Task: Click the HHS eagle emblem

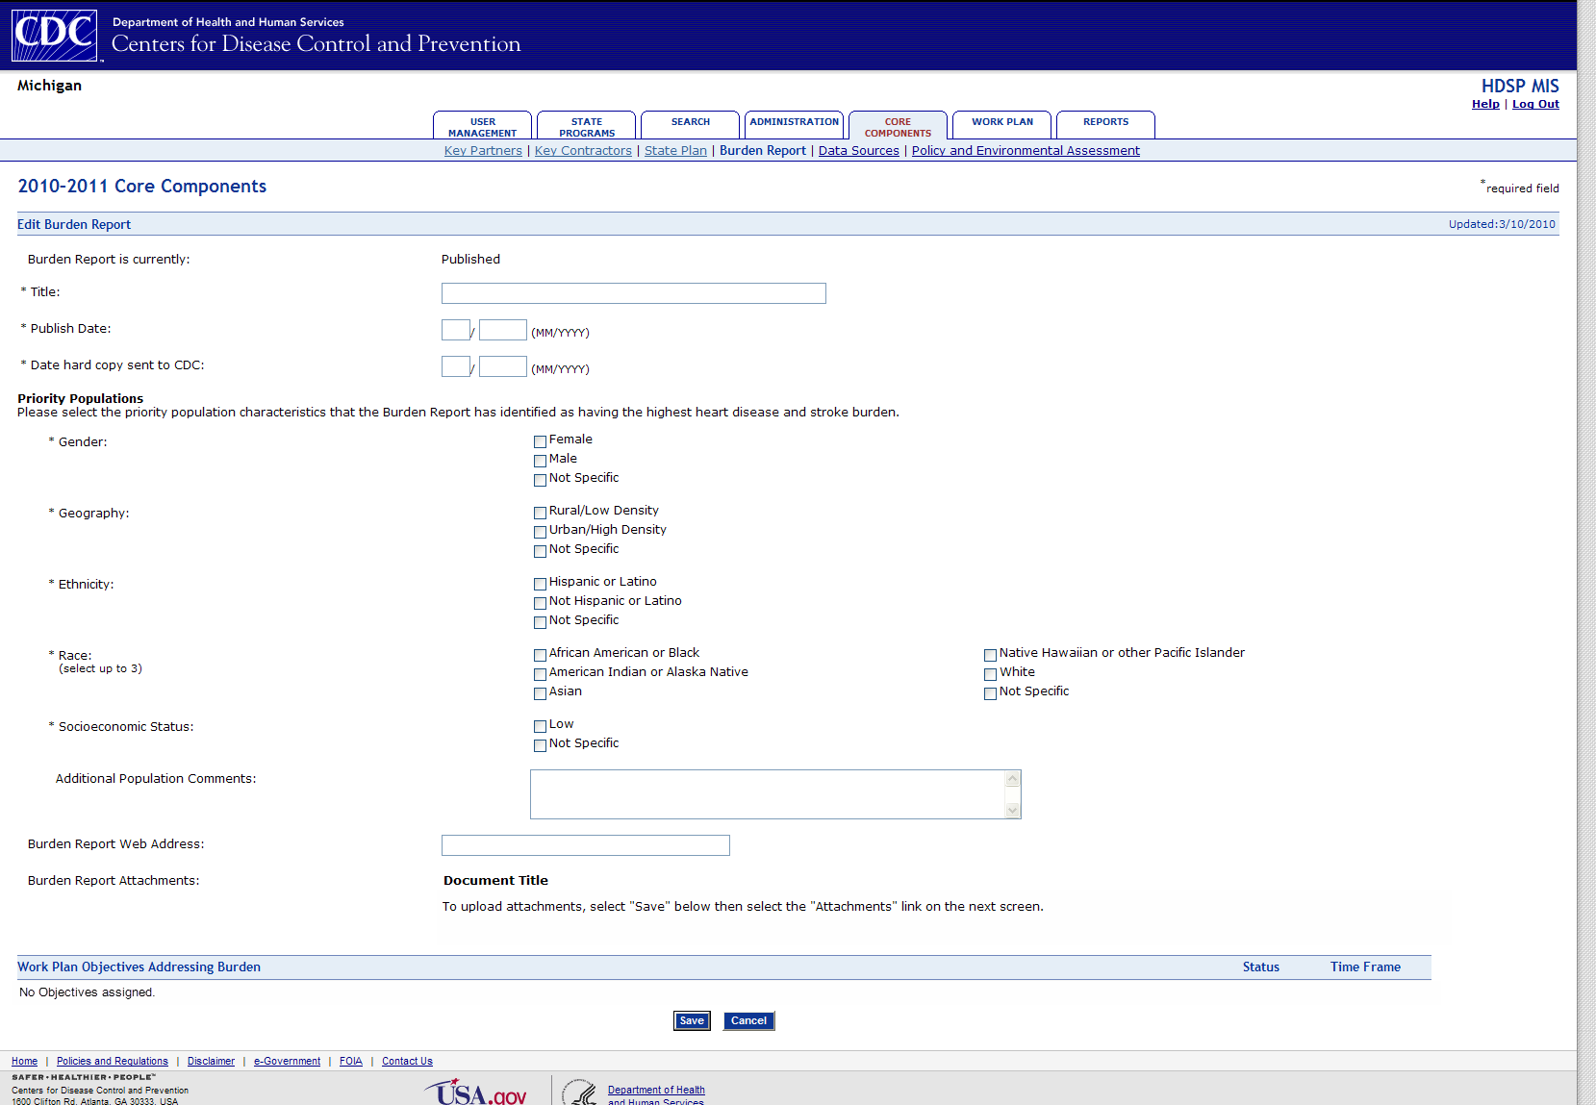Action: [x=581, y=1093]
